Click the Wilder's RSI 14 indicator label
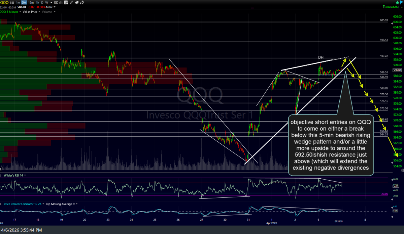Screen dimensions: 404x234 [x=13, y=175]
